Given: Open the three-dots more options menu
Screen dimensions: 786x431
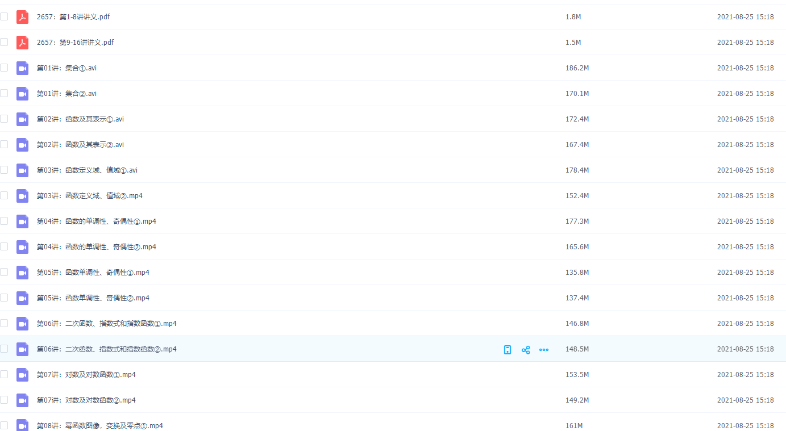Looking at the screenshot, I should coord(544,350).
